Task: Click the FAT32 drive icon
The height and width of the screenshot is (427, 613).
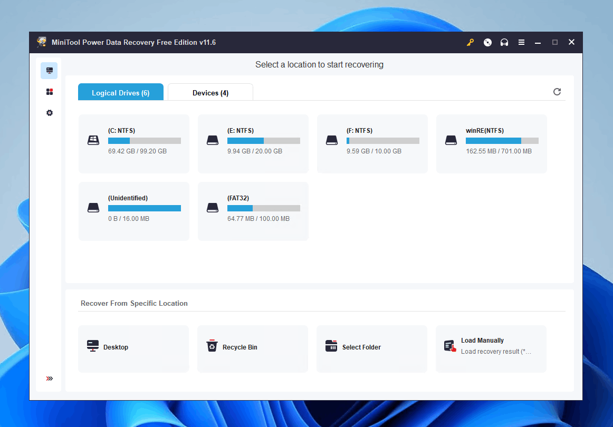Action: (212, 208)
